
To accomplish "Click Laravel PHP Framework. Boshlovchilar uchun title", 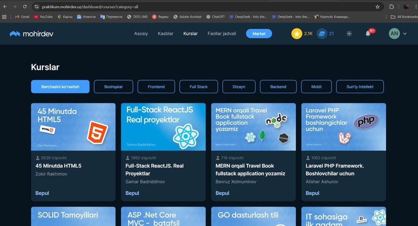I will tap(335, 170).
